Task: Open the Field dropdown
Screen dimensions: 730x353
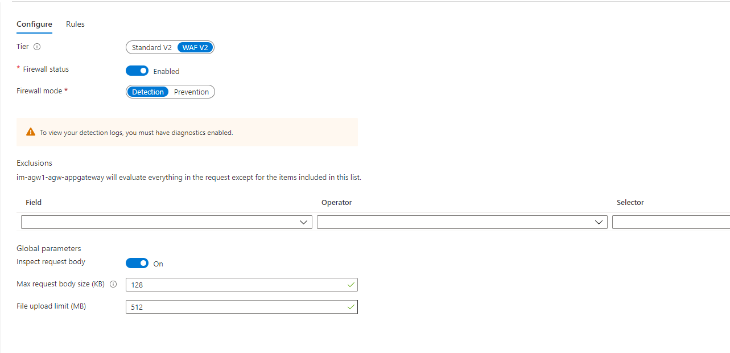Action: pos(166,222)
